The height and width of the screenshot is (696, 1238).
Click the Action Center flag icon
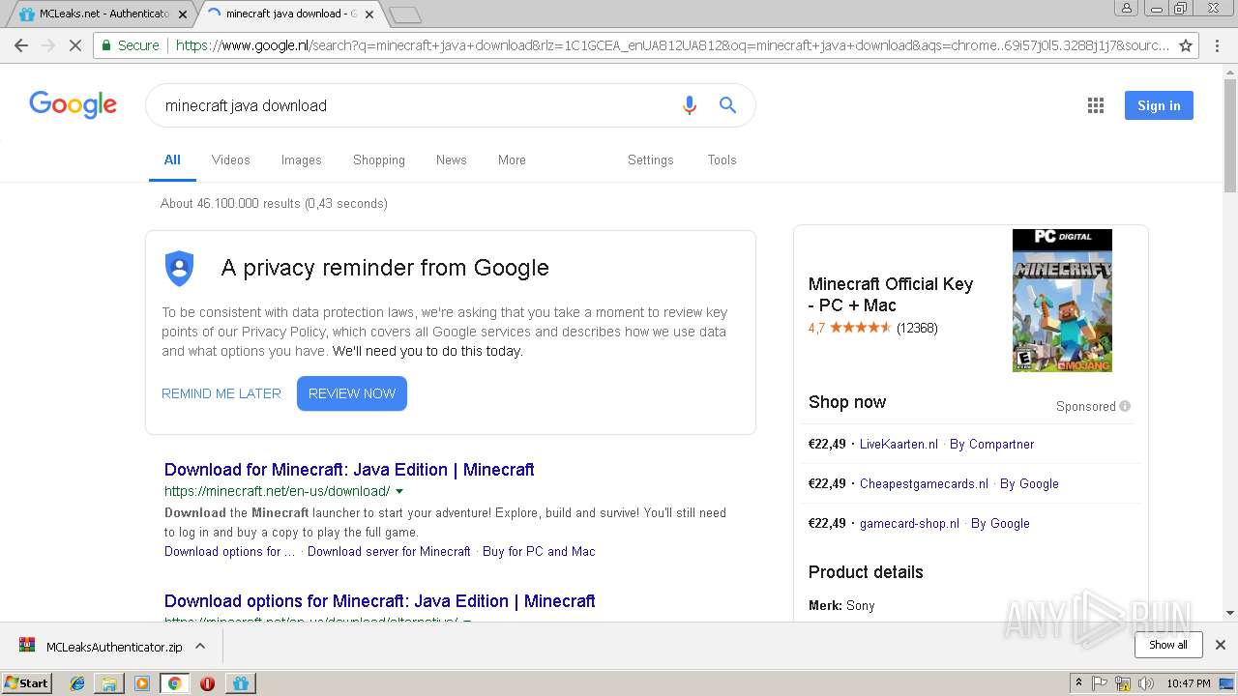click(1100, 683)
